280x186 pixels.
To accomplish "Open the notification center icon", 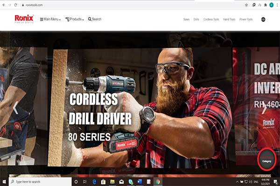I will 275,182.
